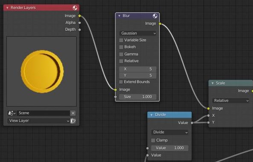The image size is (253, 162).
Task: Click Render Layers coin preview thumbnail
Action: point(42,71)
